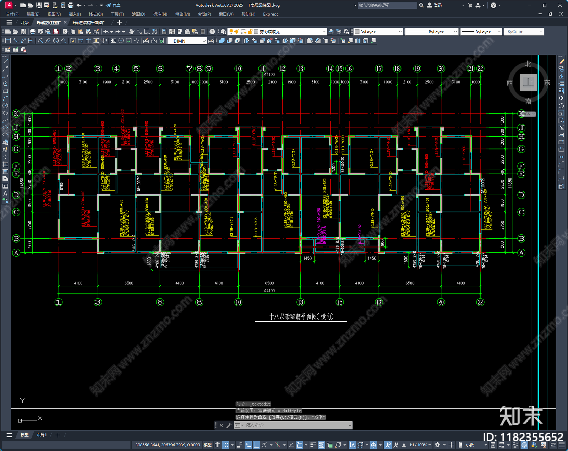
Task: Open the 1:1 / 100% annotation scale dropdown
Action: tap(420, 445)
